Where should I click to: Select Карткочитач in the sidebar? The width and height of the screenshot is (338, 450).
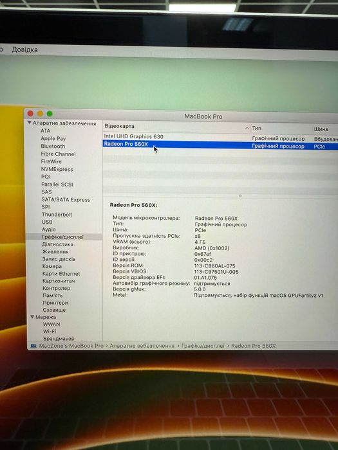tap(59, 281)
